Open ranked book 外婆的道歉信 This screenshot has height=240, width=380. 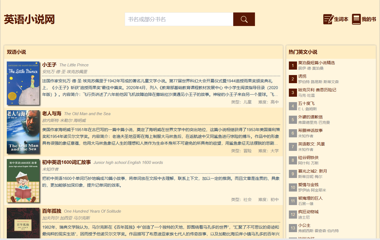tap(310, 117)
